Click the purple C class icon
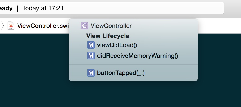The width and height of the screenshot is (241, 107). (84, 26)
